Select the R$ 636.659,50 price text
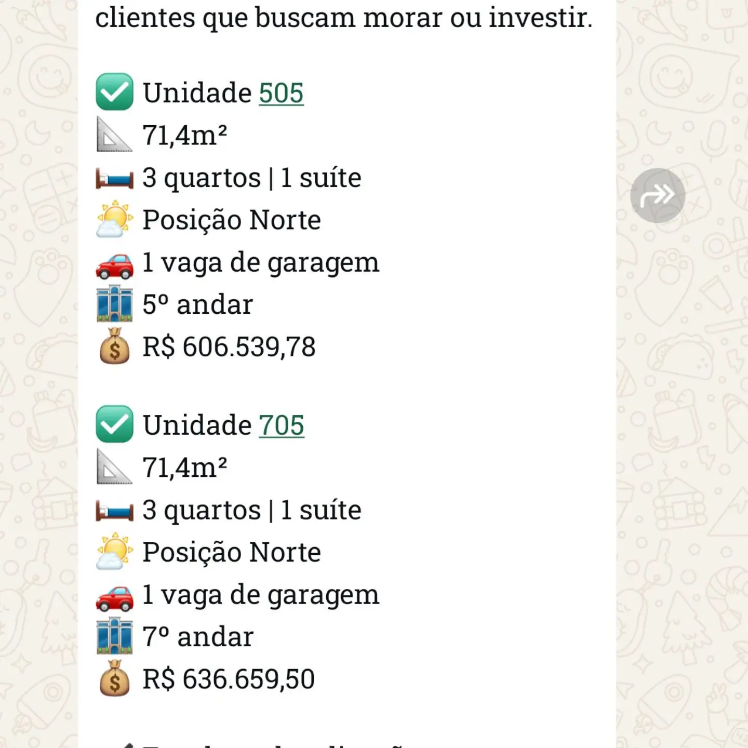The image size is (748, 748). point(229,679)
